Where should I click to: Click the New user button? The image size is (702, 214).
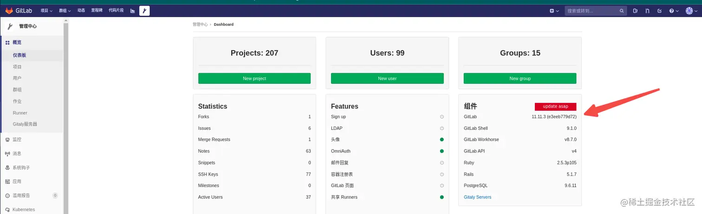(x=387, y=78)
